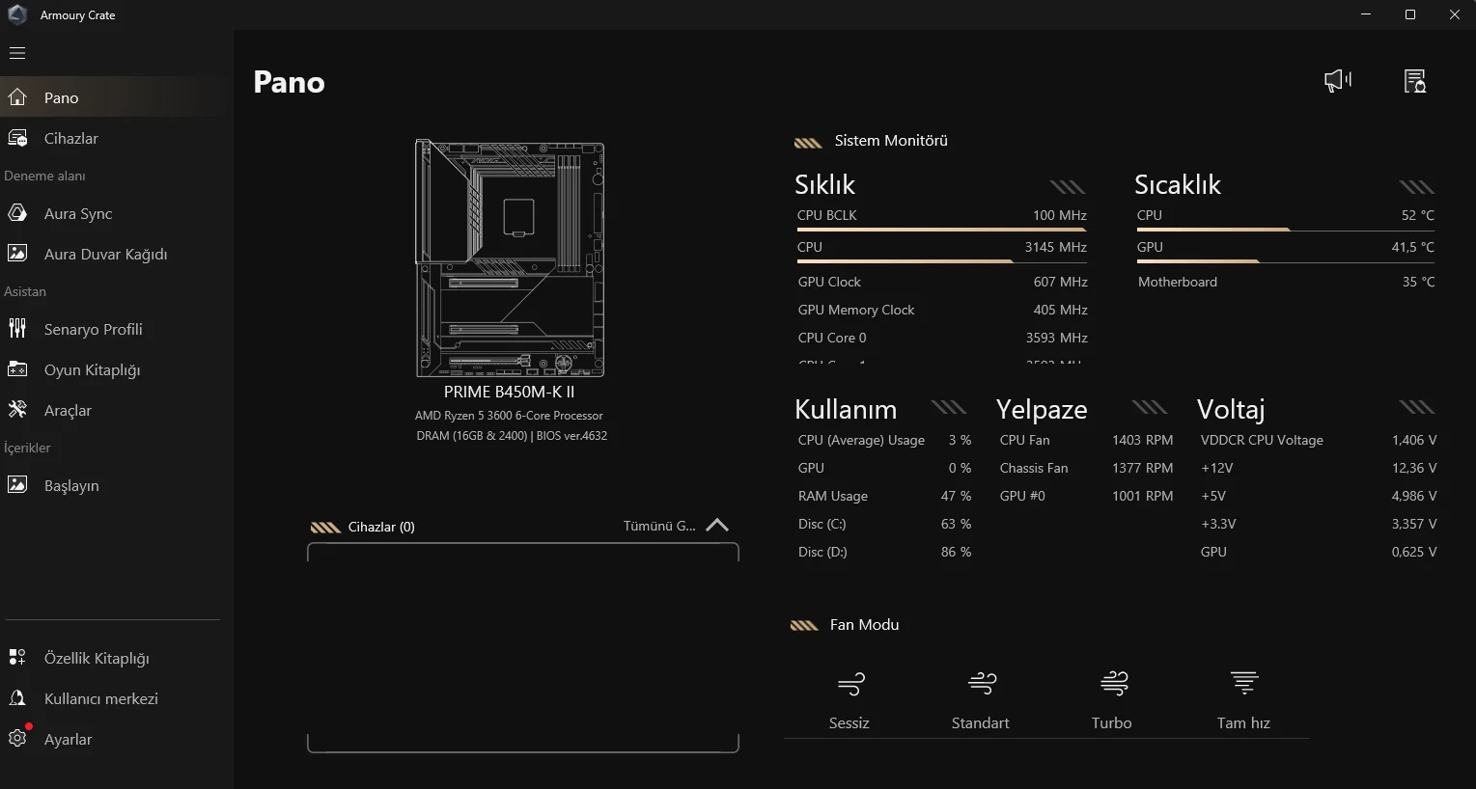Click the GPU Clock row label
The image size is (1476, 789).
coord(829,282)
